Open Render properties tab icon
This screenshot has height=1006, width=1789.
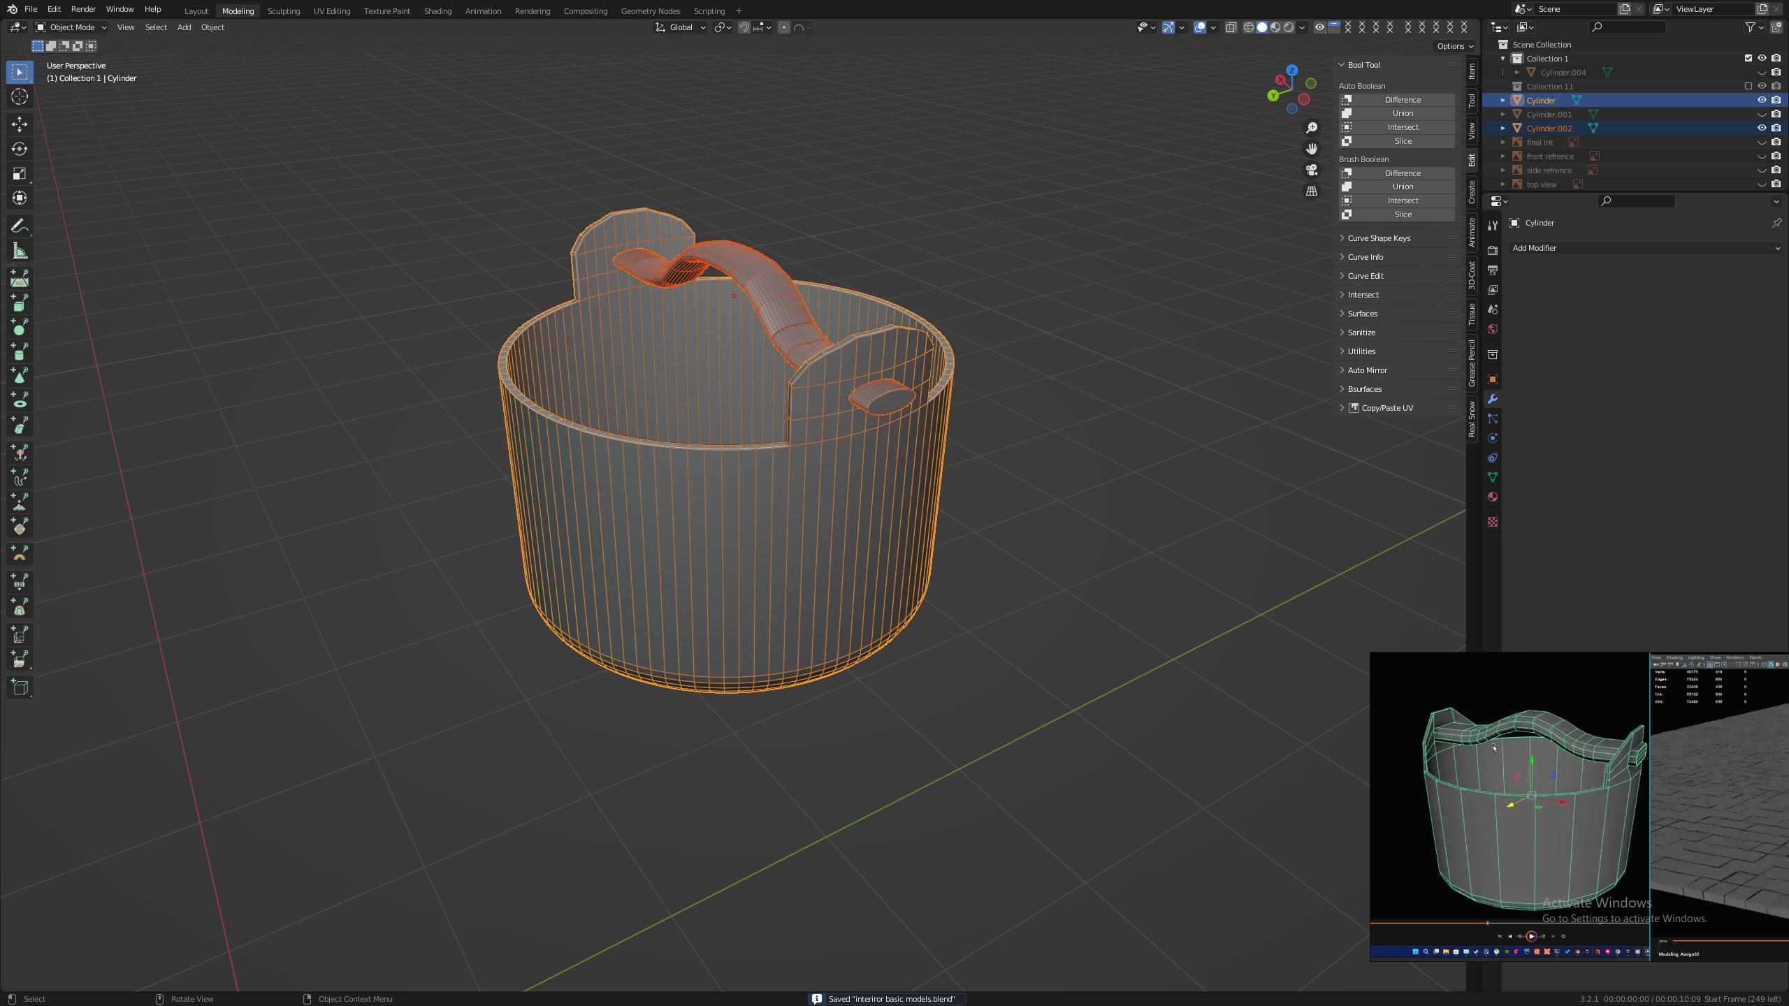1493,251
